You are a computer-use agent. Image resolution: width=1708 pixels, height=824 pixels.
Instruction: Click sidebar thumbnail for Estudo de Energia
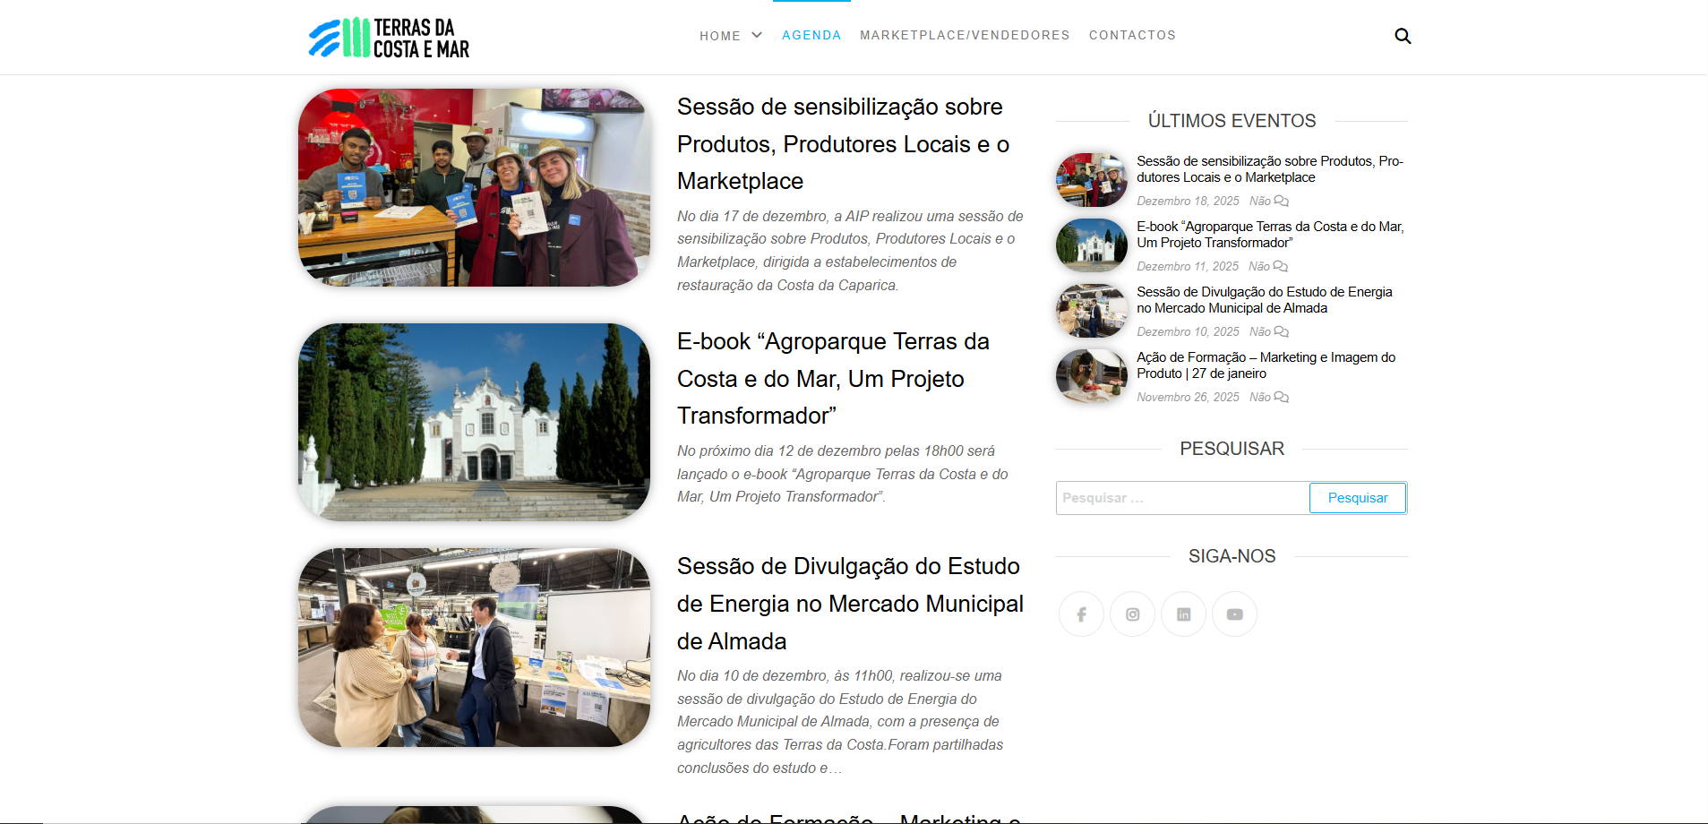1091,311
